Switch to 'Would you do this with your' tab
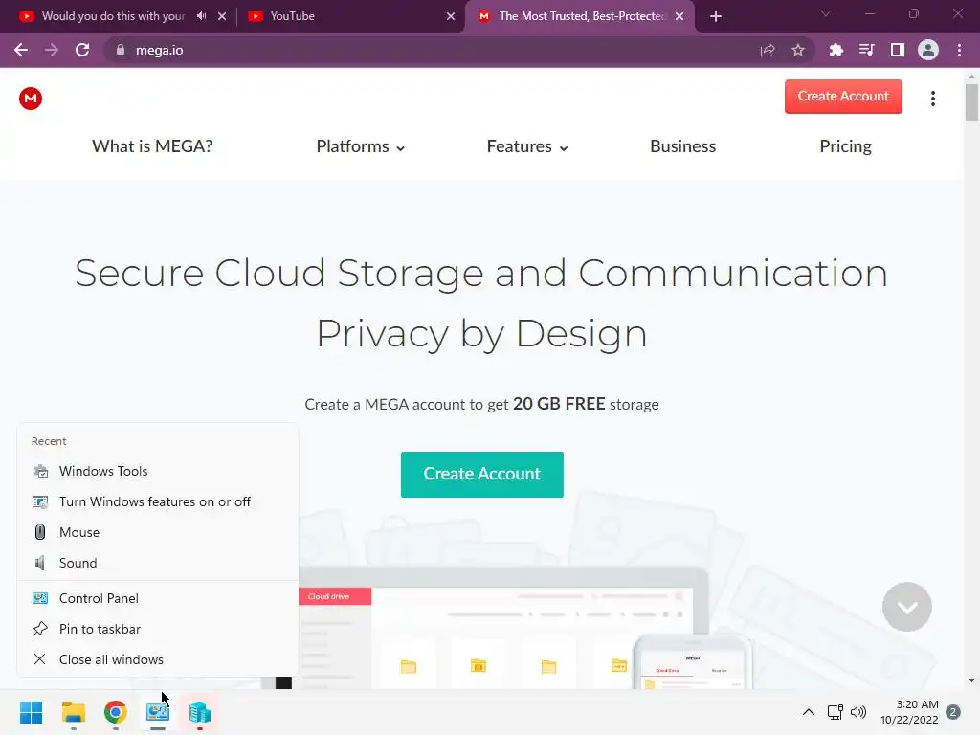 coord(114,16)
